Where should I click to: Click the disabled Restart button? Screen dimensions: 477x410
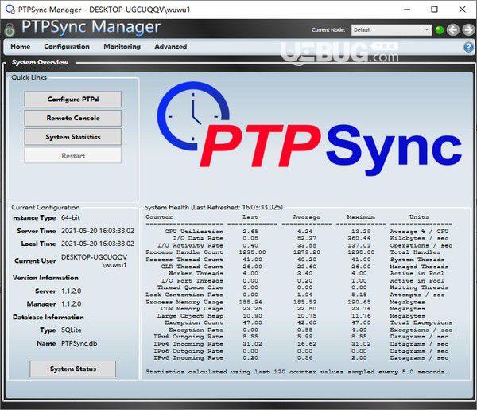pyautogui.click(x=73, y=156)
